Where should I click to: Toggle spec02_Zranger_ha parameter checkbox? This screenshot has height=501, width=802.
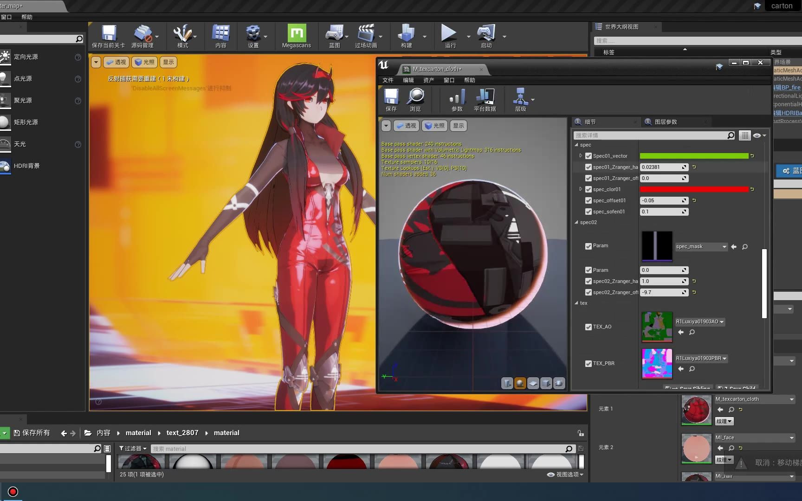589,281
